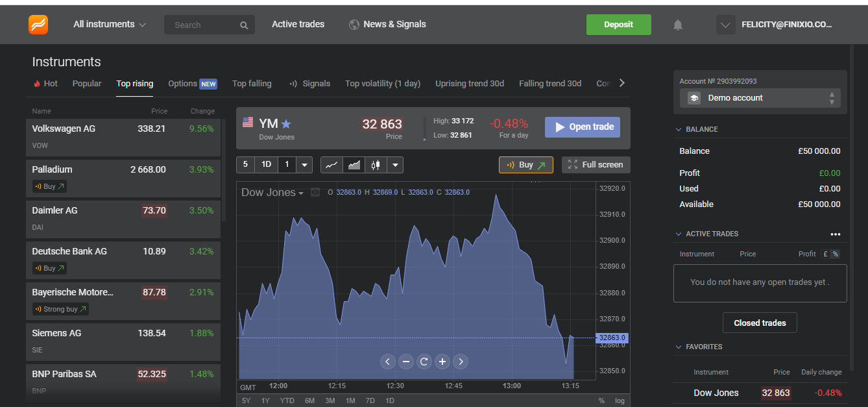Enter Full screen chart mode
Screen dimensions: 868x407
pyautogui.click(x=596, y=165)
